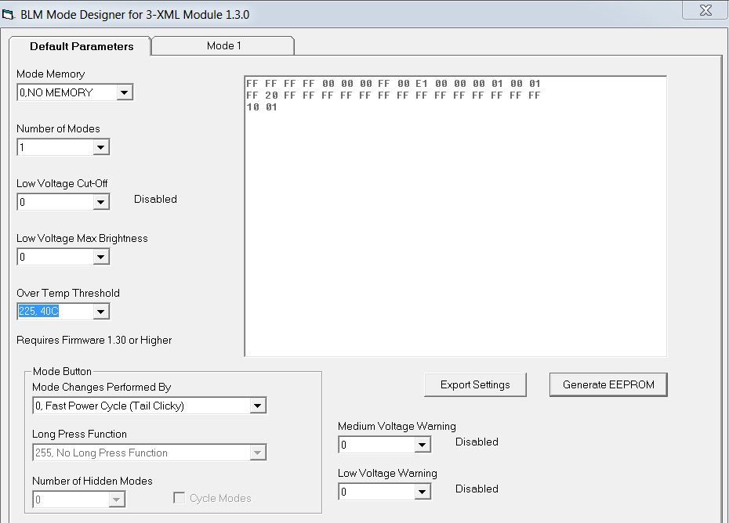The width and height of the screenshot is (729, 523).
Task: Switch to the Mode 1 tab
Action: point(223,45)
